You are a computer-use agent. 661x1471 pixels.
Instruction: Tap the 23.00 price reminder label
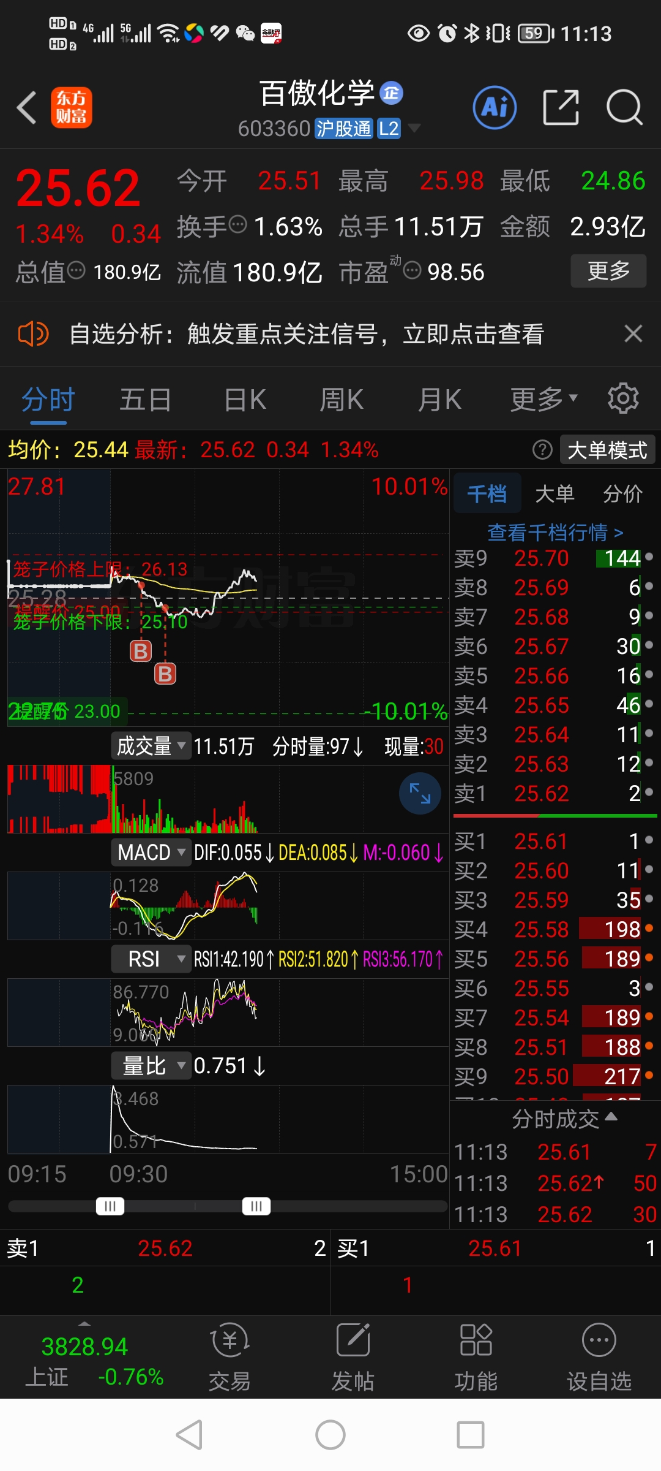click(67, 711)
